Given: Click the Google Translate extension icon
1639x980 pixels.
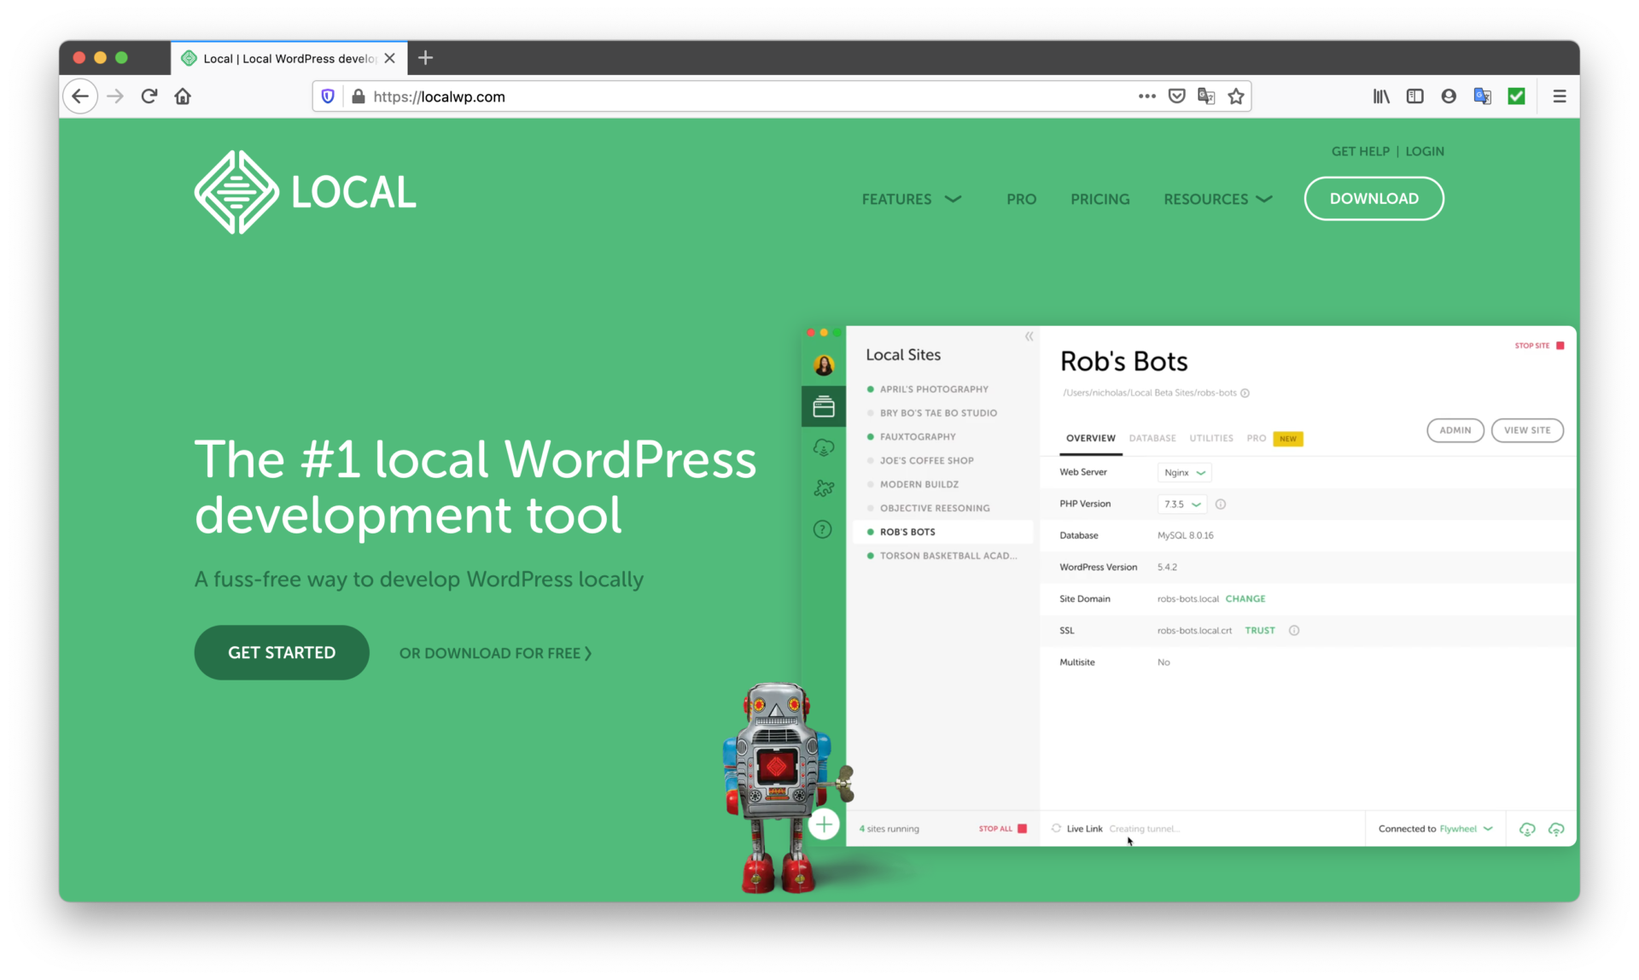Looking at the screenshot, I should click(x=1483, y=96).
